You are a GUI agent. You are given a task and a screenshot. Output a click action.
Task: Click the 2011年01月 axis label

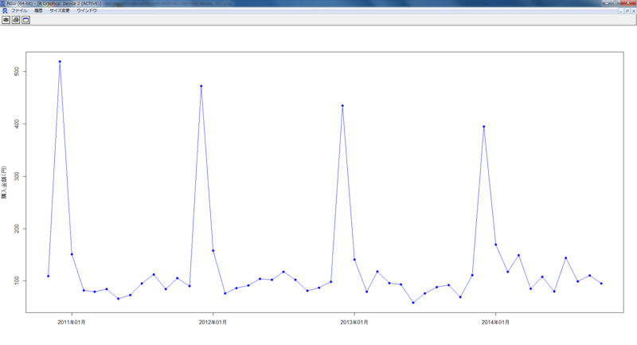(x=72, y=322)
